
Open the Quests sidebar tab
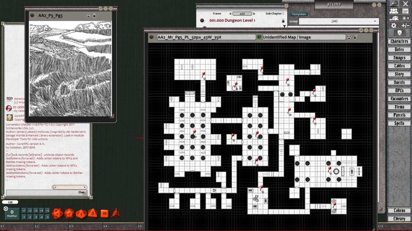coord(399,82)
